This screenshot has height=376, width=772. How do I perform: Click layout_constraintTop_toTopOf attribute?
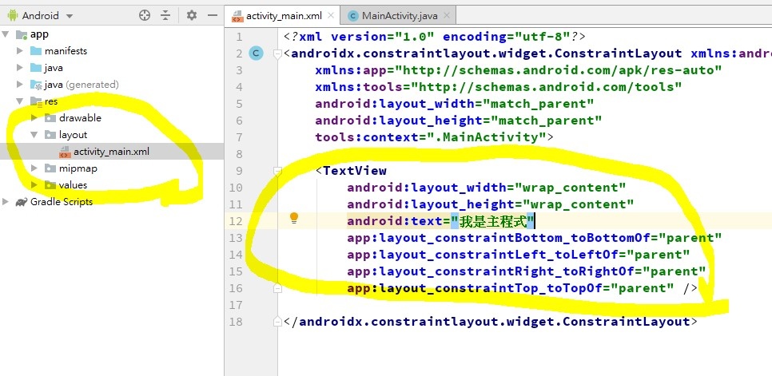[x=511, y=288]
